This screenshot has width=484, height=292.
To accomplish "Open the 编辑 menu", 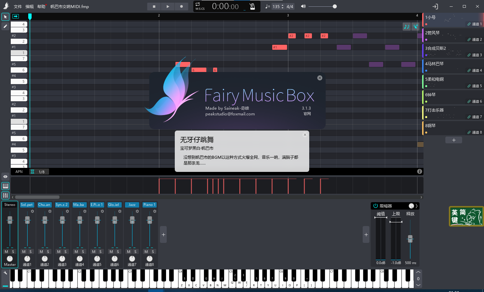I will coord(30,7).
